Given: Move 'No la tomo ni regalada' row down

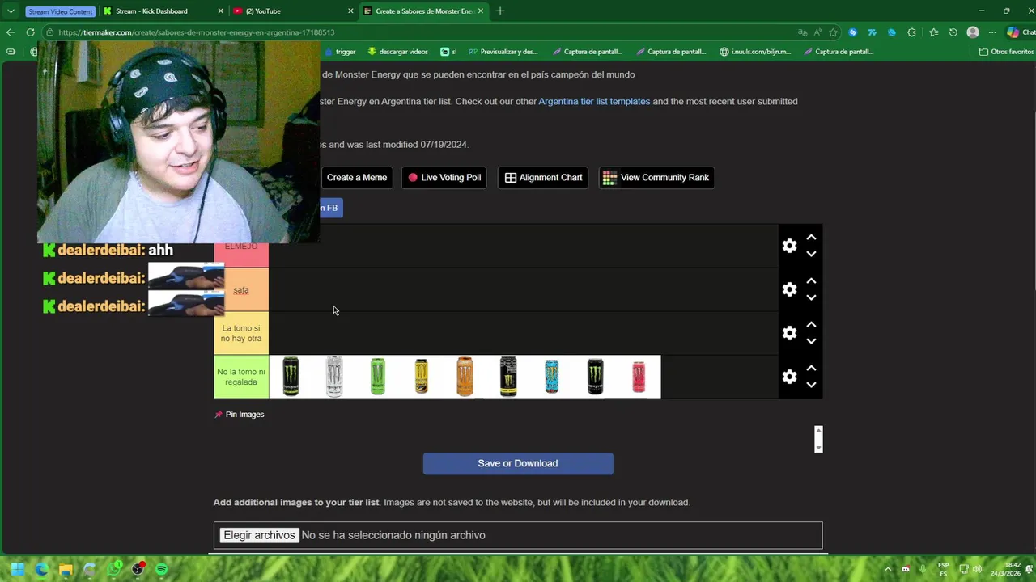Looking at the screenshot, I should (x=811, y=385).
